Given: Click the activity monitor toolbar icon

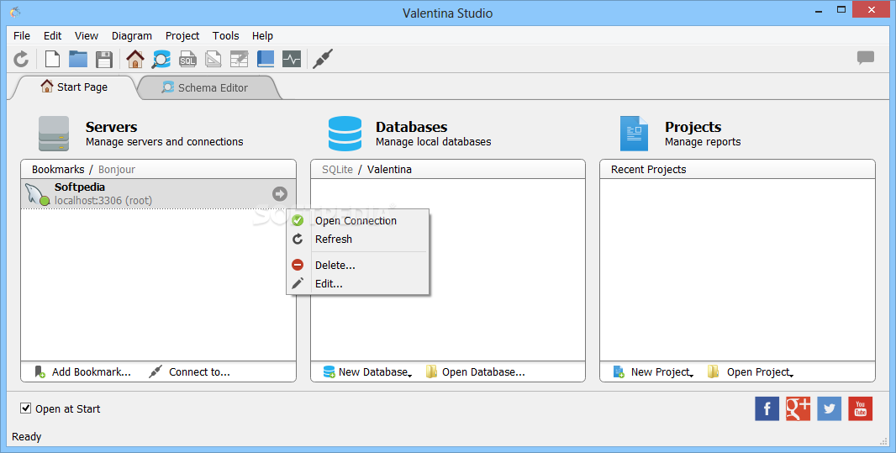Looking at the screenshot, I should 292,59.
